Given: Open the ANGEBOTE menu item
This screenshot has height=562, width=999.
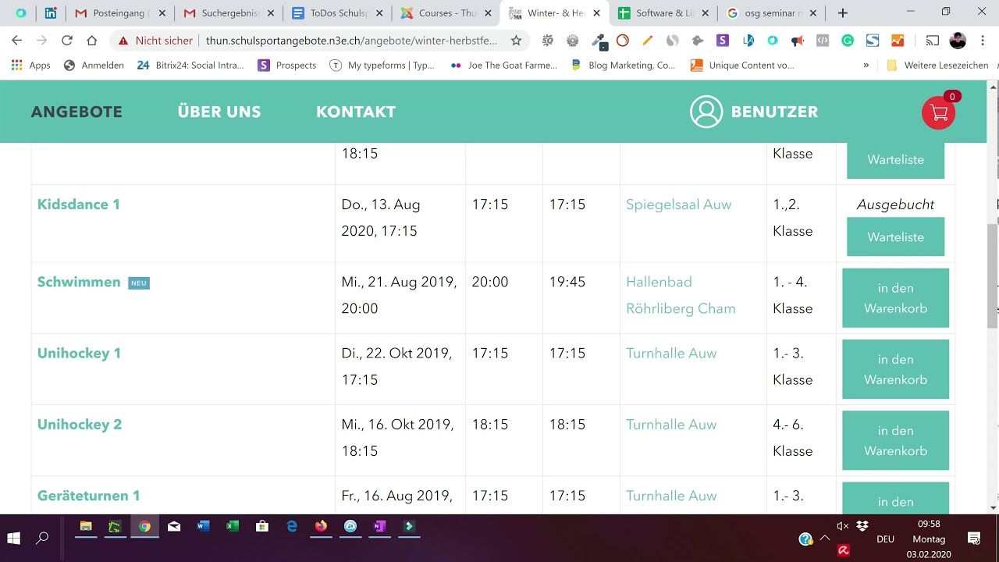Looking at the screenshot, I should click(76, 112).
